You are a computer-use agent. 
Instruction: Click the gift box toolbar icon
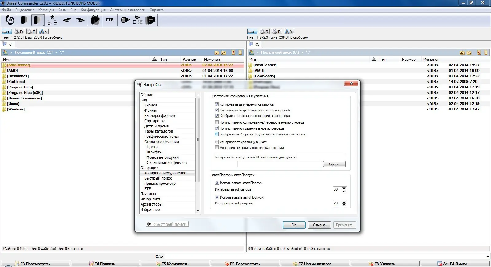(x=95, y=20)
